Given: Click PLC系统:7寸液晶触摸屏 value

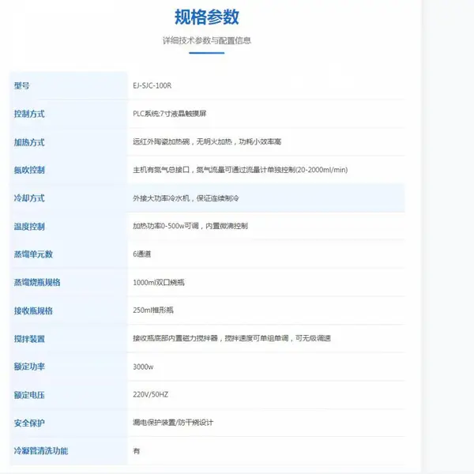Looking at the screenshot, I should click(x=170, y=114).
